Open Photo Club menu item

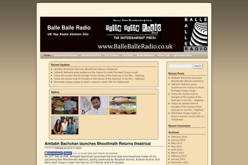pos(163,55)
